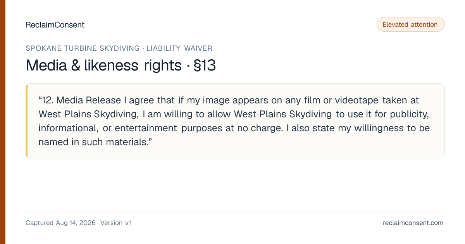Click the Media & likeness rights heading

[103, 65]
